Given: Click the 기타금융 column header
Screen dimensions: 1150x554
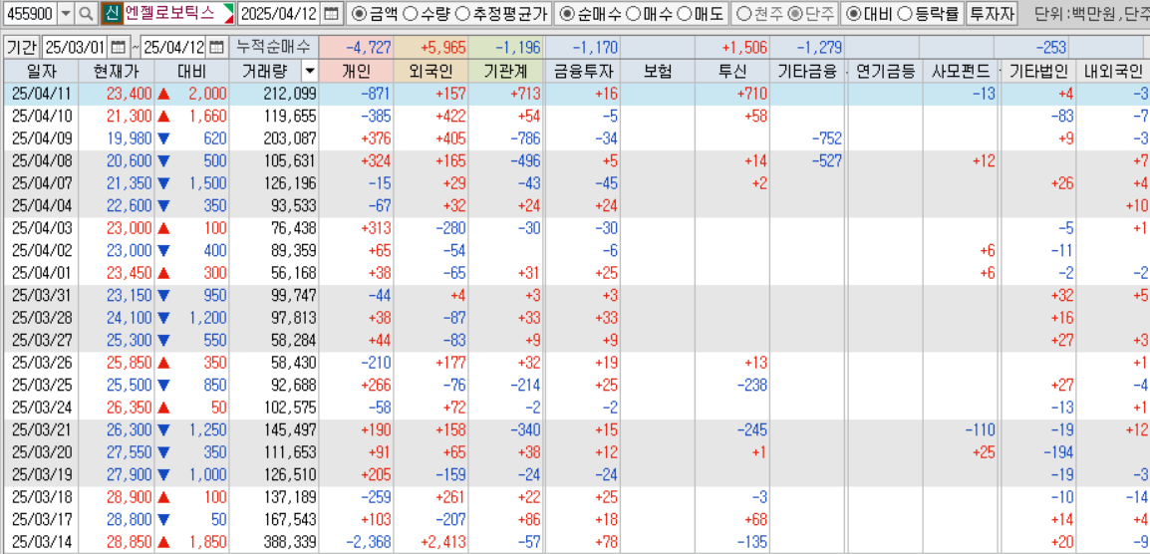Looking at the screenshot, I should (x=808, y=72).
